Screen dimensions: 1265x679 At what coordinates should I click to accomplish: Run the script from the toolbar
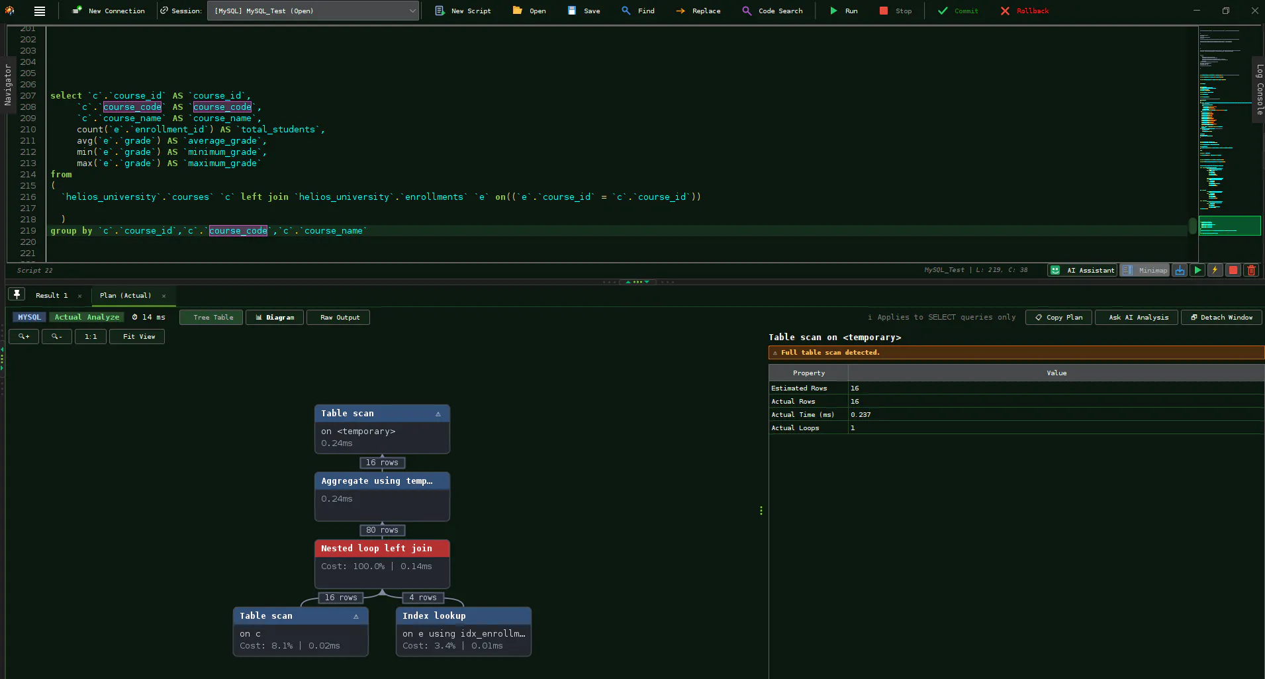(x=844, y=11)
